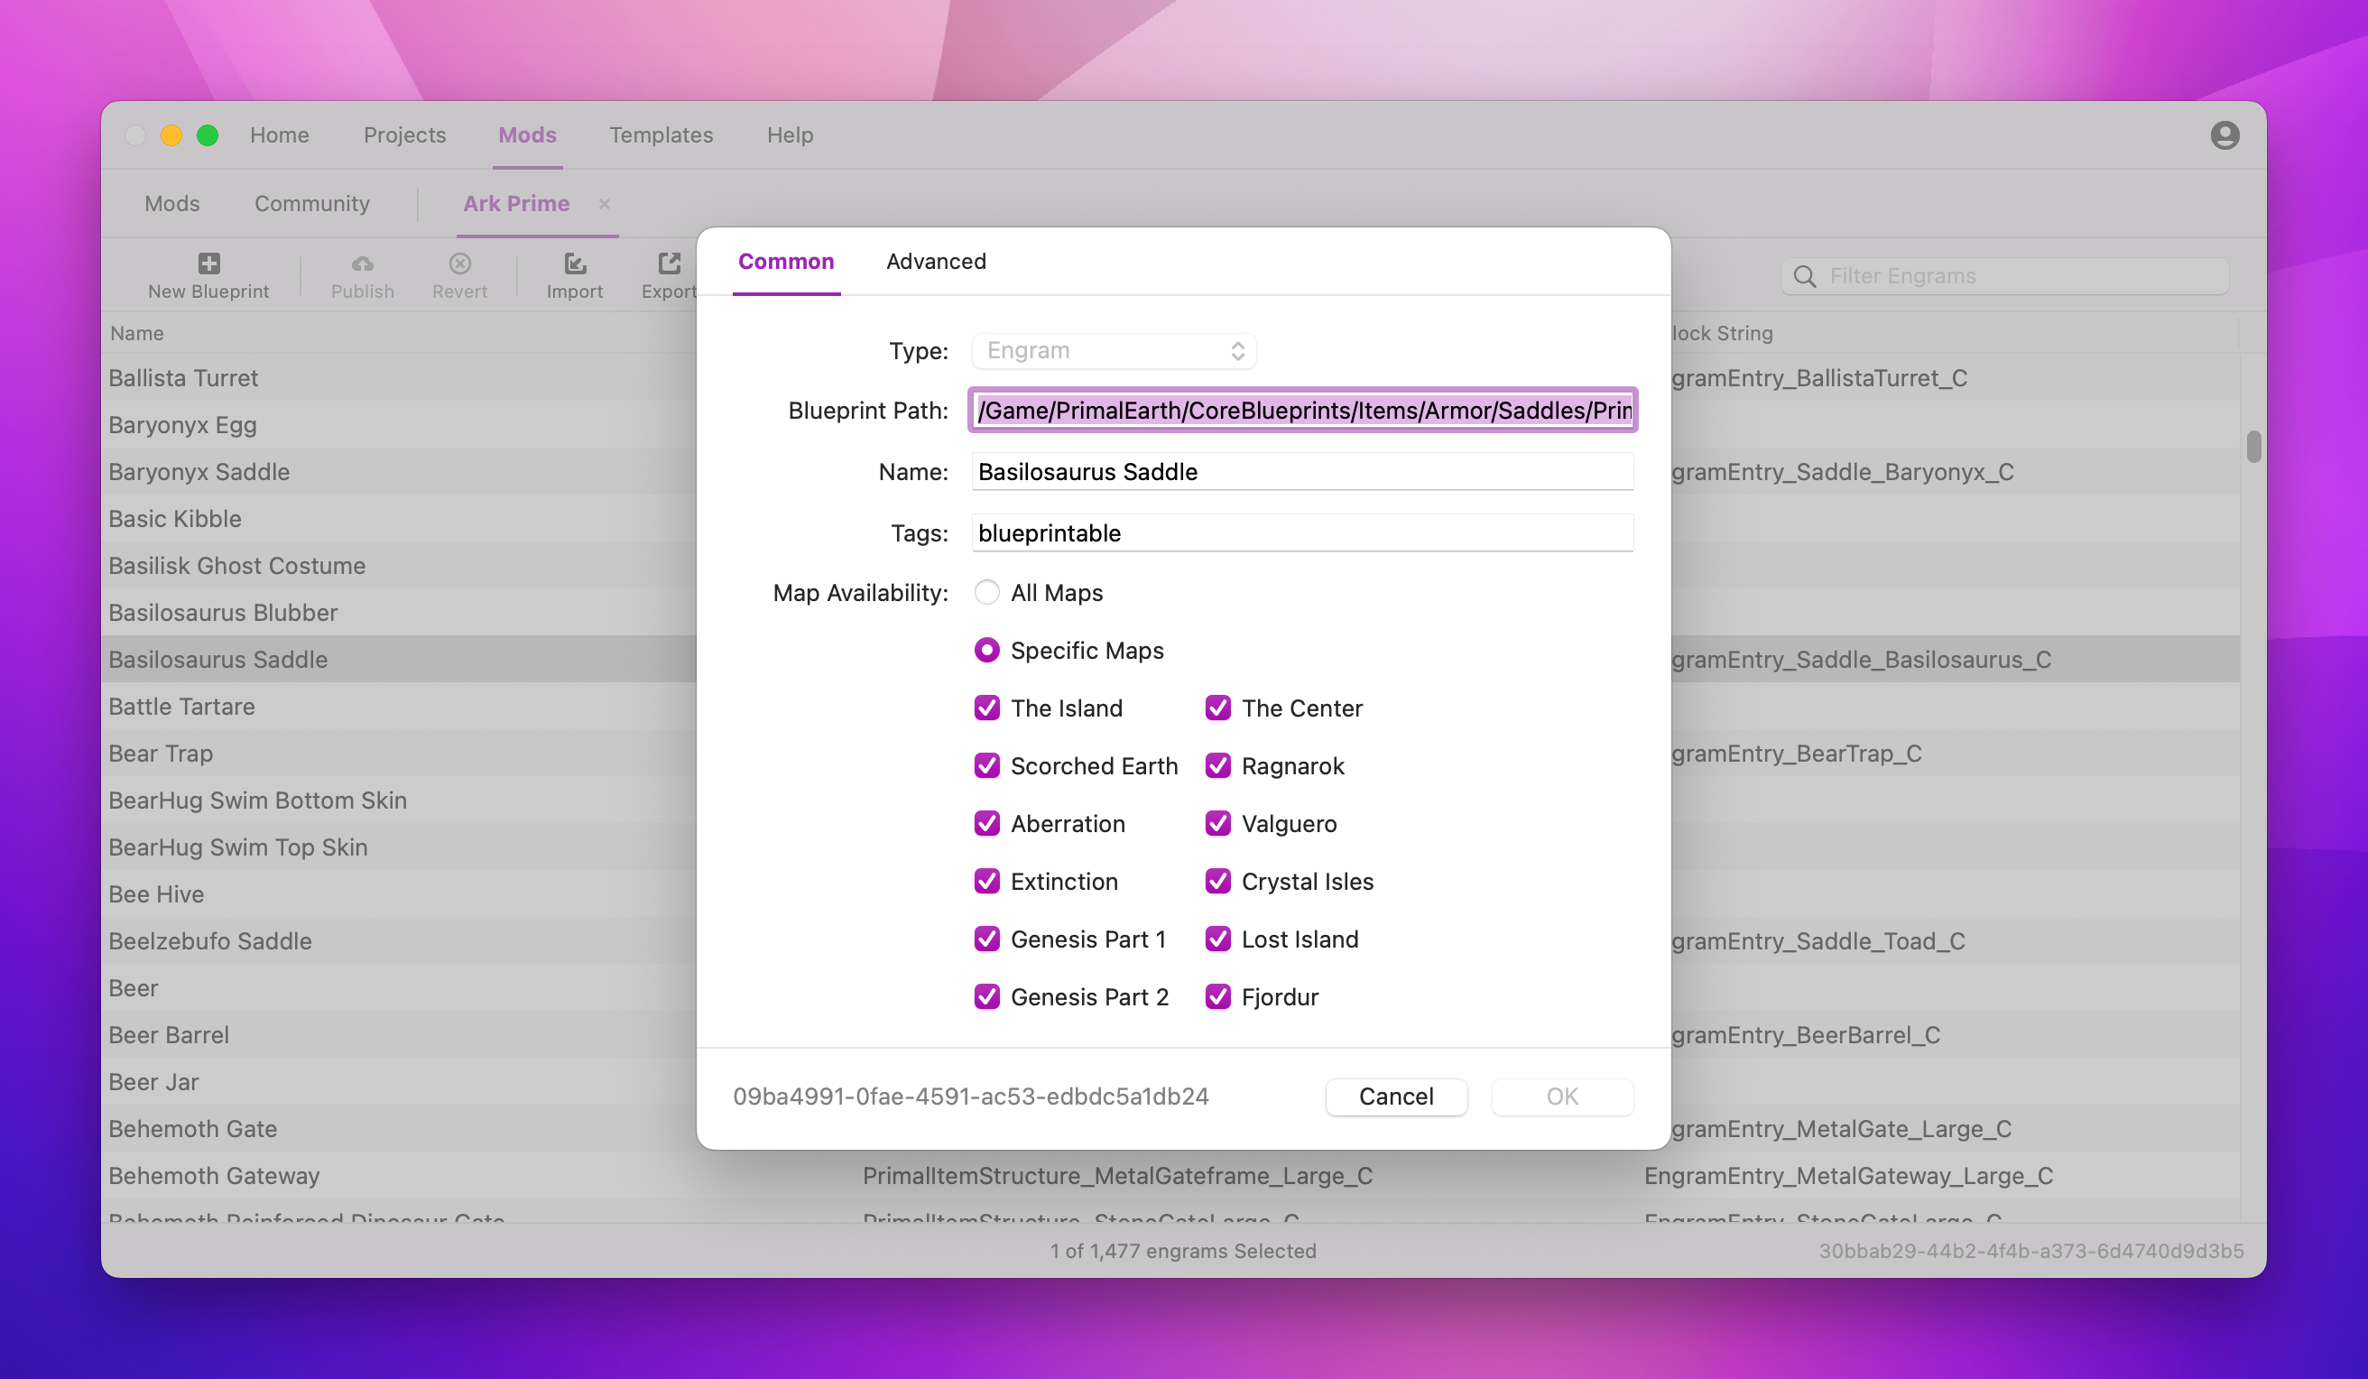Viewport: 2368px width, 1379px height.
Task: Toggle the Crystal Isles checkbox
Action: (1217, 882)
